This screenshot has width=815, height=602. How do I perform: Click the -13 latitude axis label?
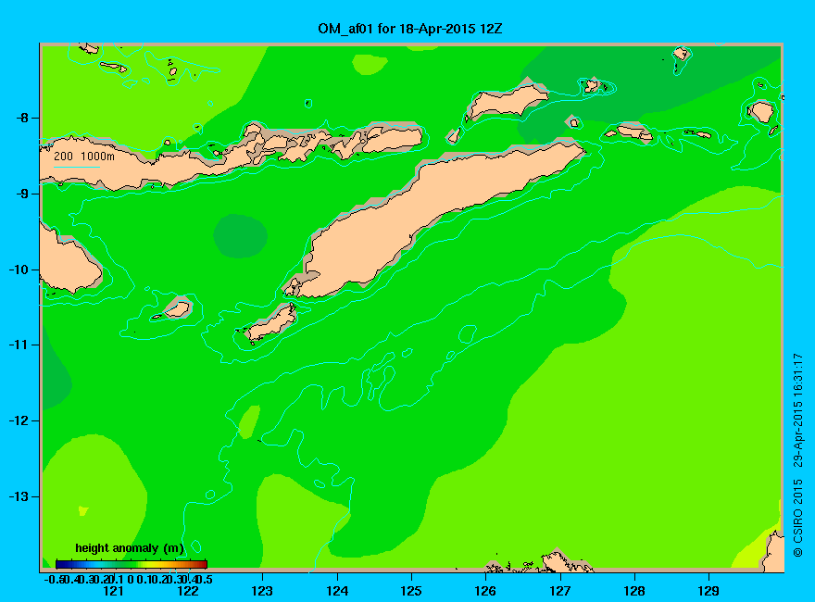click(x=19, y=496)
